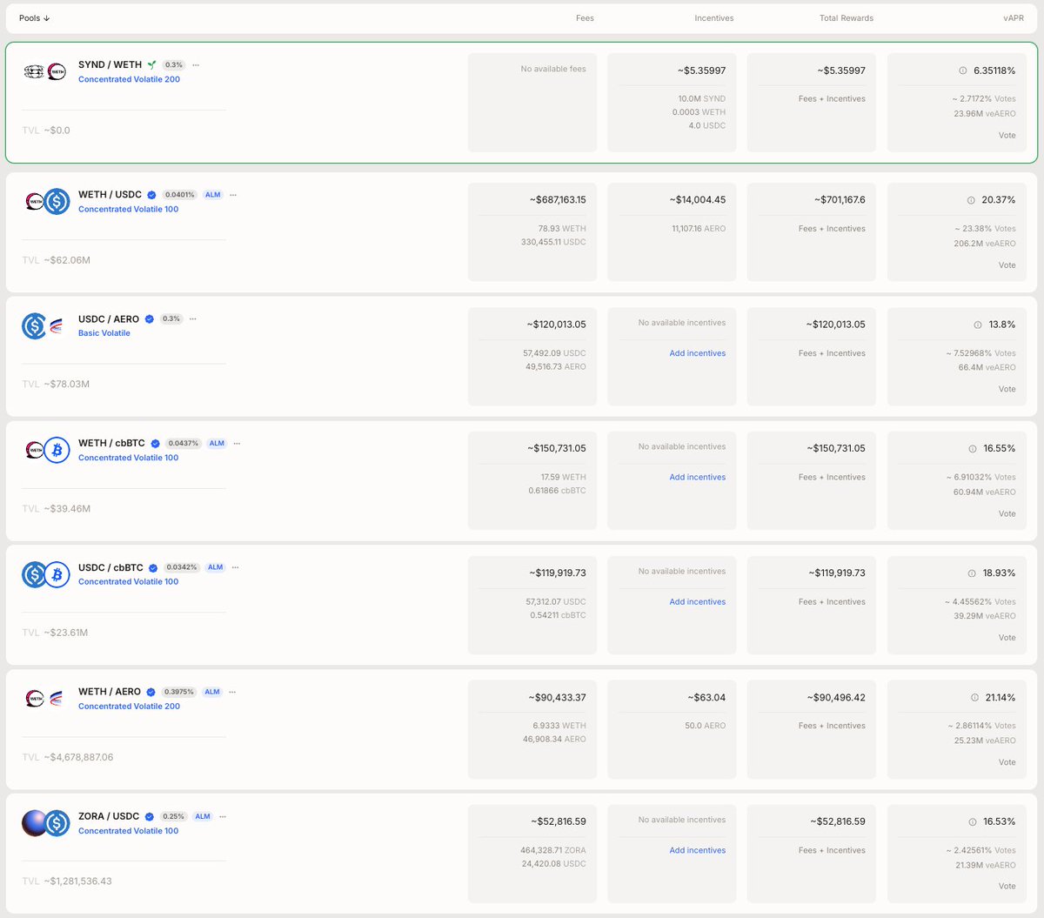Image resolution: width=1044 pixels, height=918 pixels.
Task: Select TVL ~$4,678,887.06 text
Action: point(68,758)
